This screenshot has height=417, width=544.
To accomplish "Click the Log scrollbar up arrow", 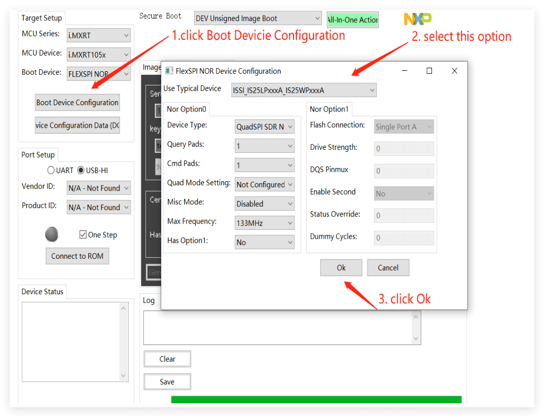I will 416,316.
